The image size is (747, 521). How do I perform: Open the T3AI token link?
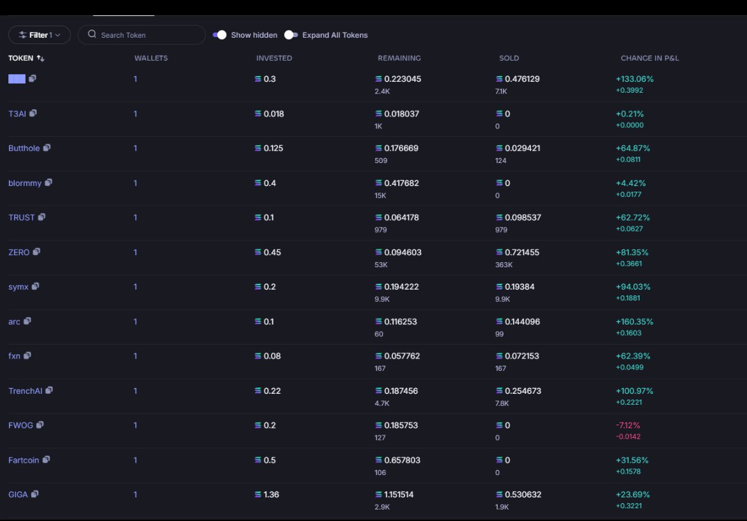point(17,114)
